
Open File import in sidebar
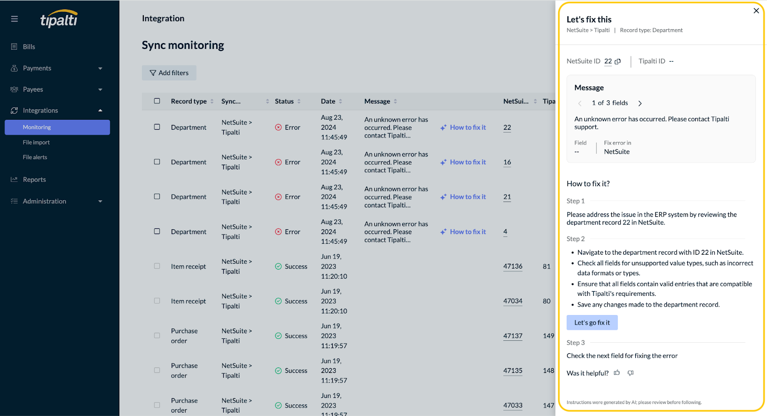(x=36, y=142)
